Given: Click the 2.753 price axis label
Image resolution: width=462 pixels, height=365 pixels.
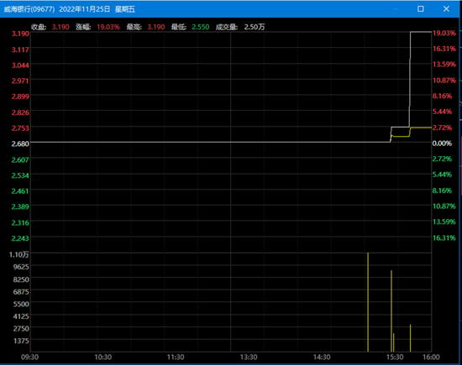Looking at the screenshot, I should click(20, 128).
